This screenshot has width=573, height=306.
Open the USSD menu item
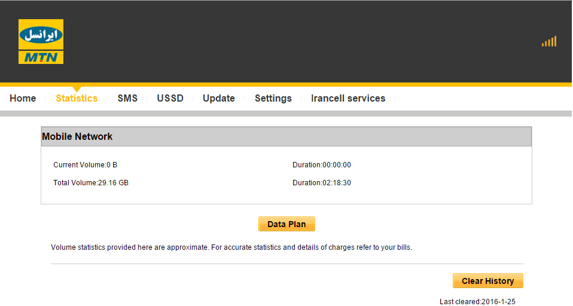170,98
